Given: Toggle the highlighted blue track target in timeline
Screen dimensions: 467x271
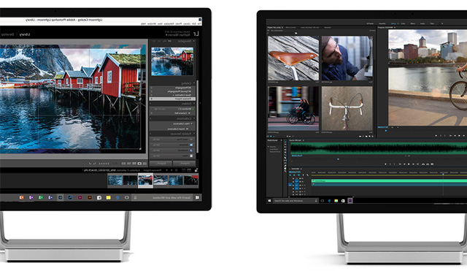Looking at the screenshot, I should 290,185.
